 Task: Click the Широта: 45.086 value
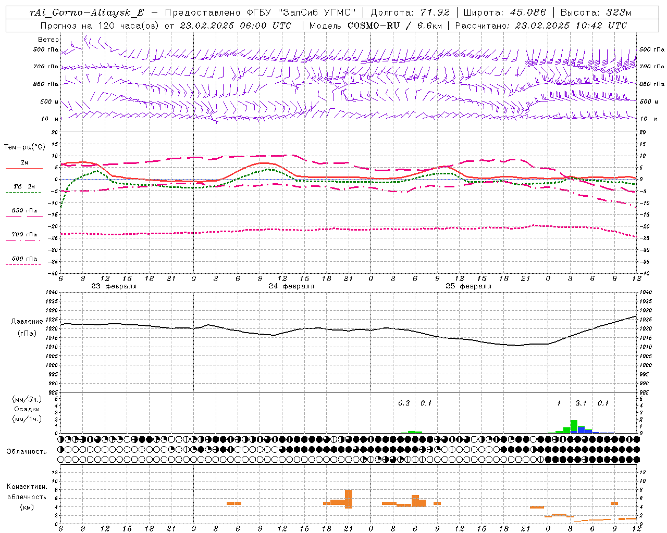[504, 13]
